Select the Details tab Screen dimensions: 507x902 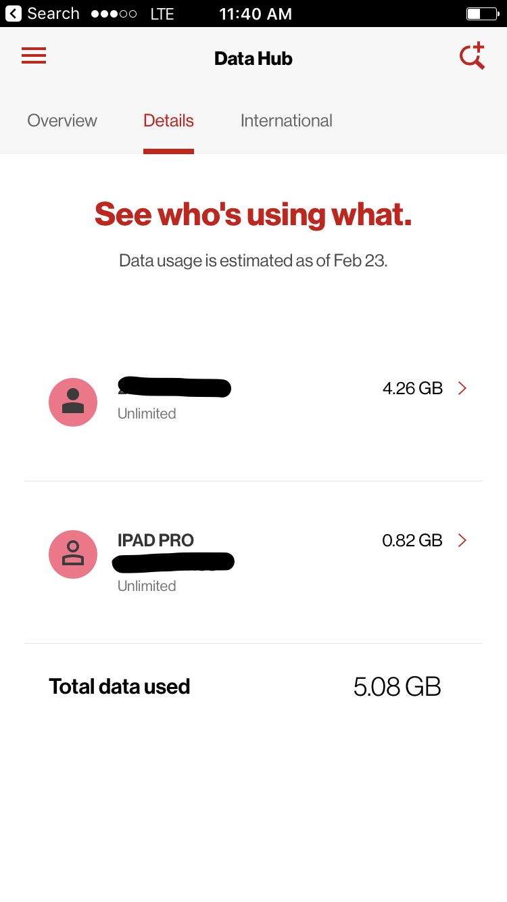click(168, 120)
